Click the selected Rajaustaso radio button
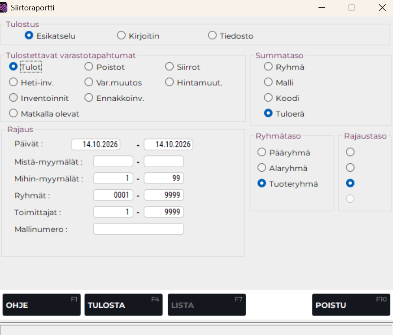Viewport: 393px width, 335px height. [x=350, y=183]
